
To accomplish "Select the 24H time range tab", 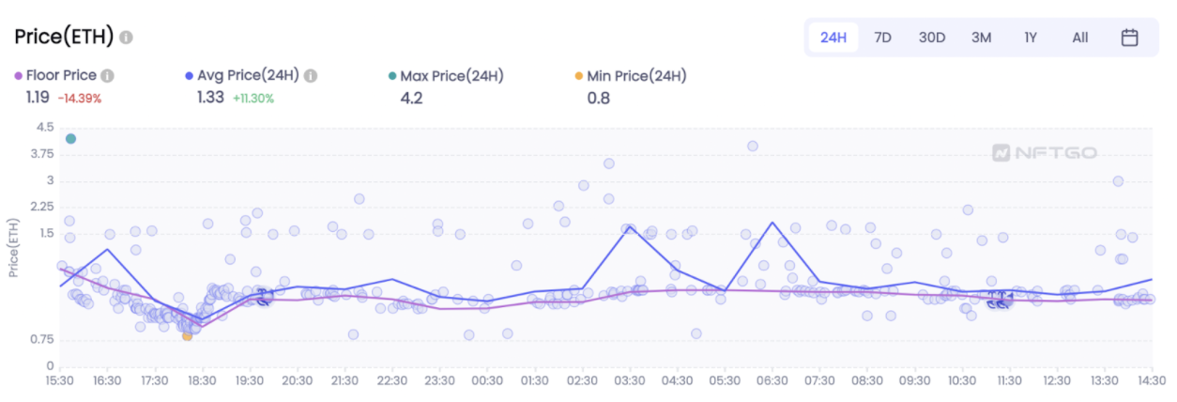I will point(833,38).
